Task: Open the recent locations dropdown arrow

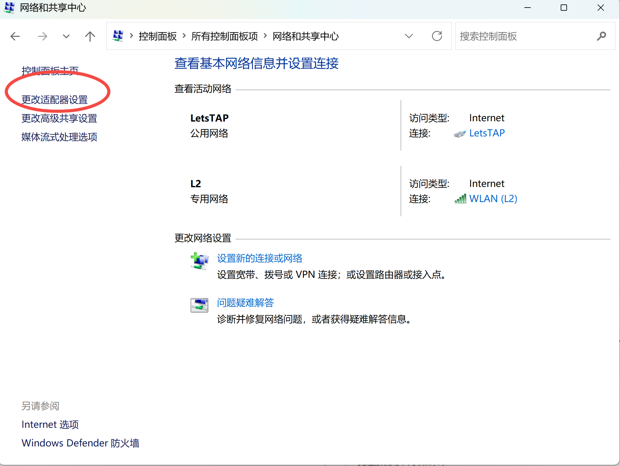Action: pyautogui.click(x=66, y=36)
